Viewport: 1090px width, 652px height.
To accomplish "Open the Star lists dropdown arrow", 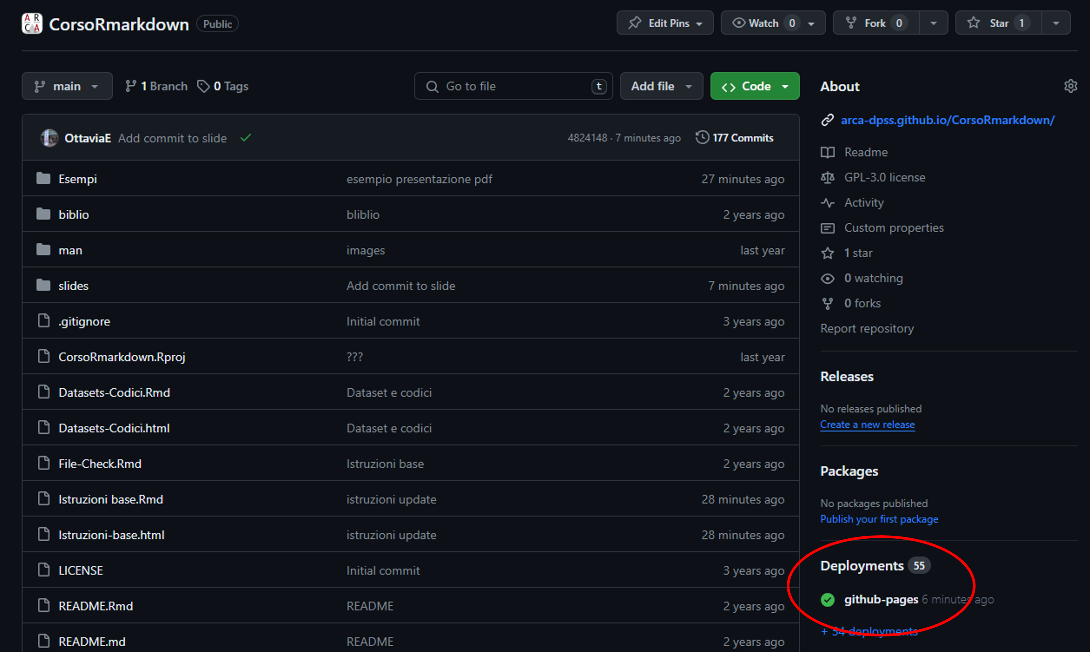I will click(1056, 23).
